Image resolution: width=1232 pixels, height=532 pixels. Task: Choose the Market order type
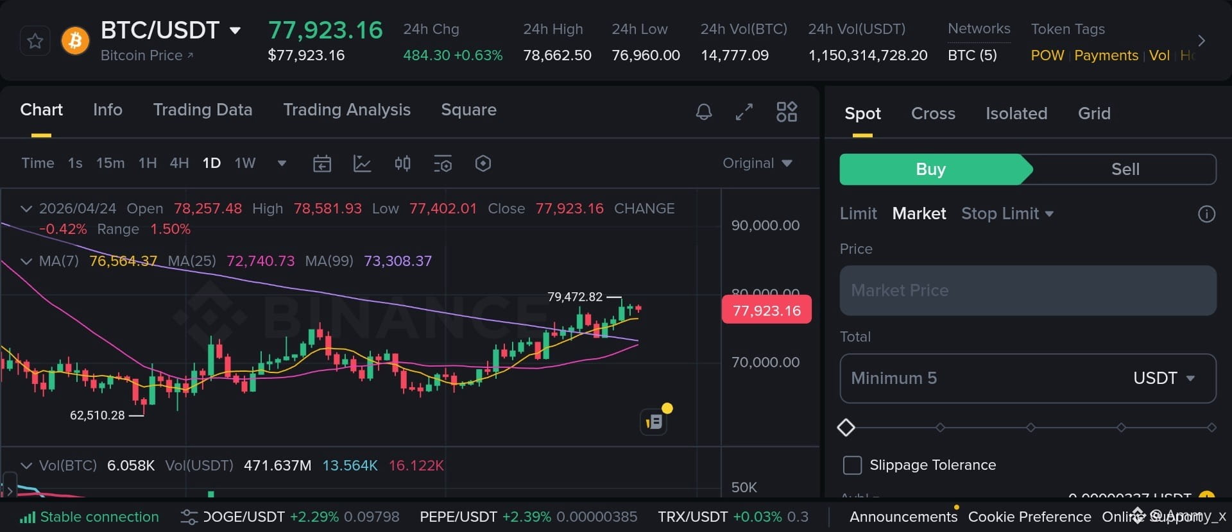(919, 214)
